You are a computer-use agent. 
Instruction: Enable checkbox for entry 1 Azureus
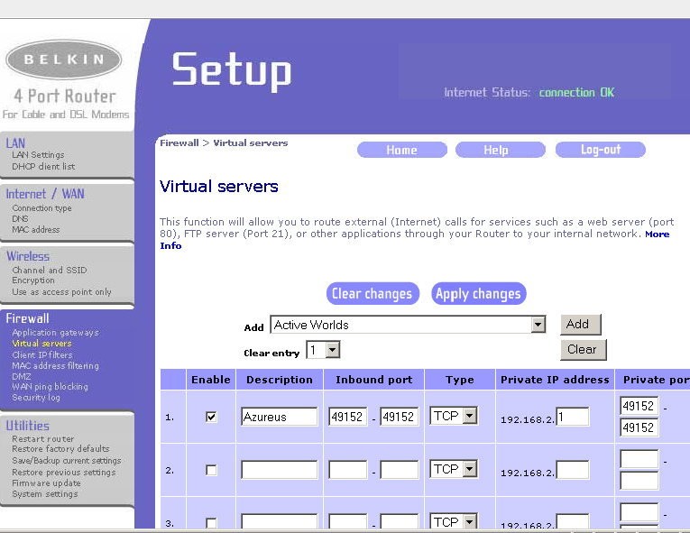[211, 417]
